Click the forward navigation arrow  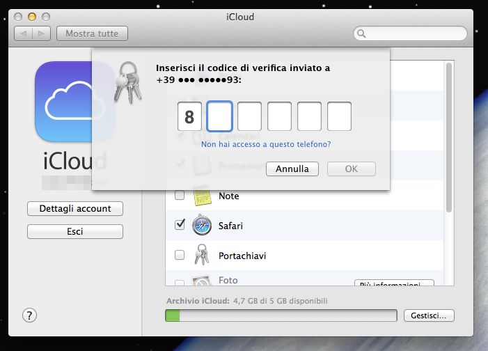(x=41, y=33)
